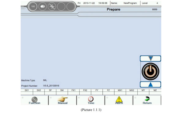Click the Prepare status title

113,9
